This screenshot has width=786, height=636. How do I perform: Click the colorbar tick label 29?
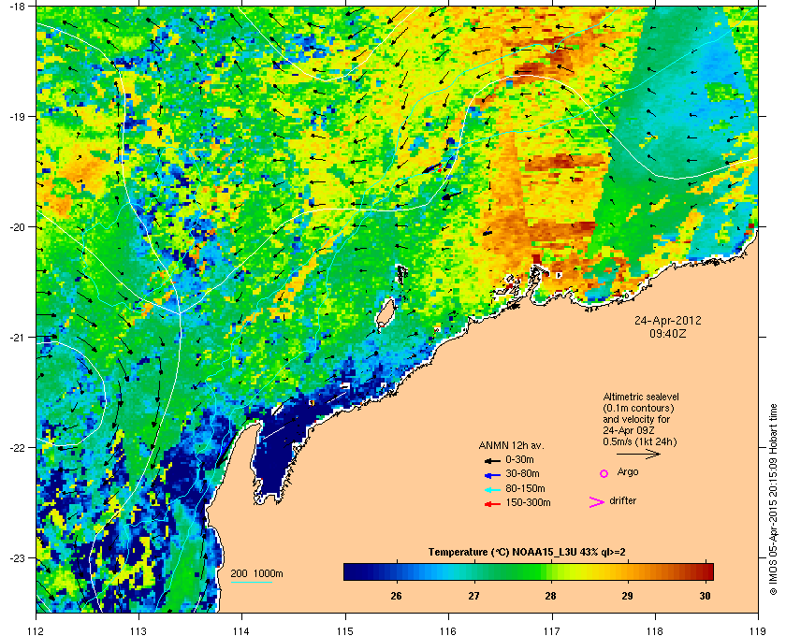[x=627, y=596]
